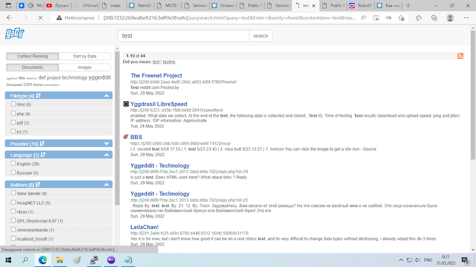Click the Yggdrasil LibreSpeed result favicon
476x267 pixels.
point(126,104)
